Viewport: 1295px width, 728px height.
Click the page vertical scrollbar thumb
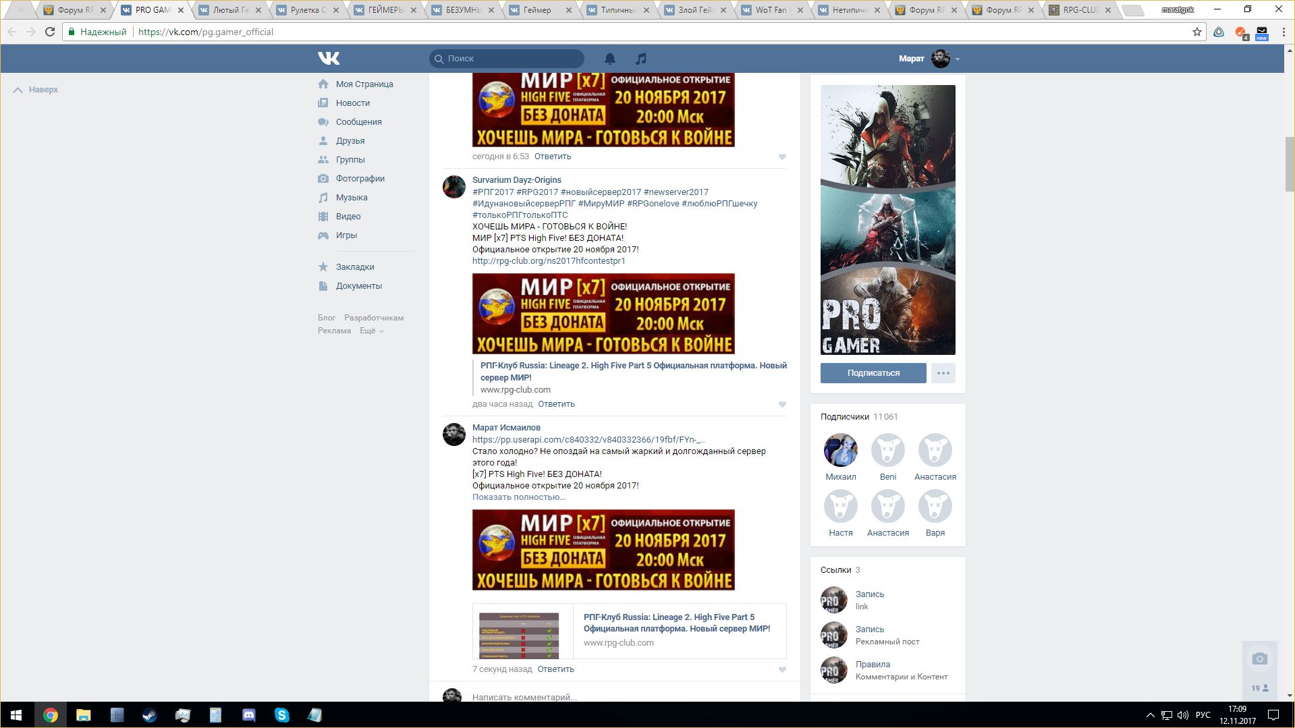tap(1290, 164)
